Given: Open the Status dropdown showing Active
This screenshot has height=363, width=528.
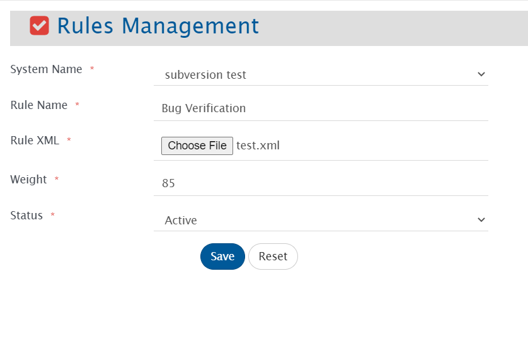Looking at the screenshot, I should (315, 220).
